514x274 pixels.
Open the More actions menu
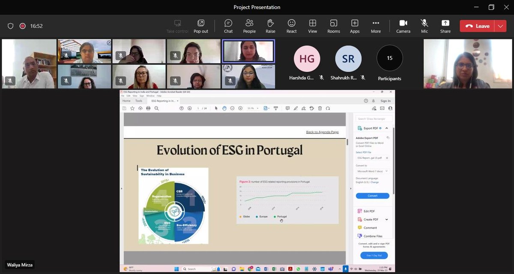pos(376,26)
